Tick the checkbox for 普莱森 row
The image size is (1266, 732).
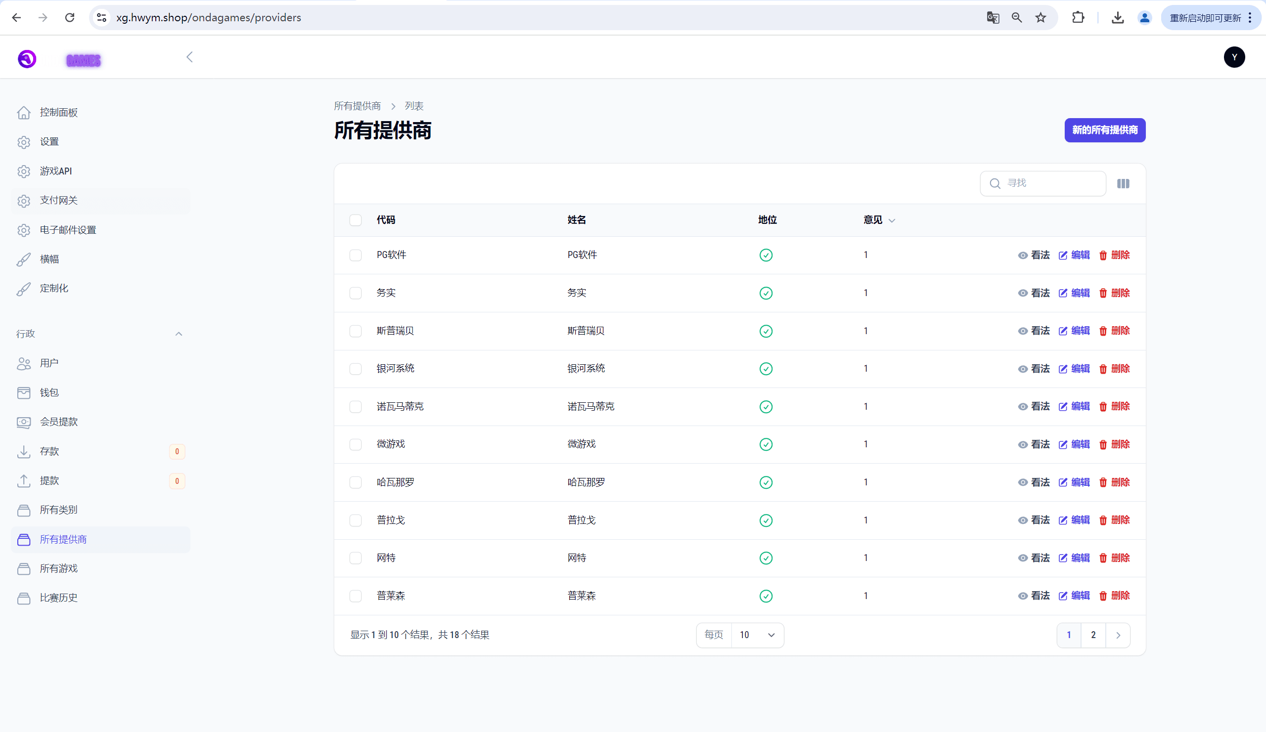[x=356, y=596]
